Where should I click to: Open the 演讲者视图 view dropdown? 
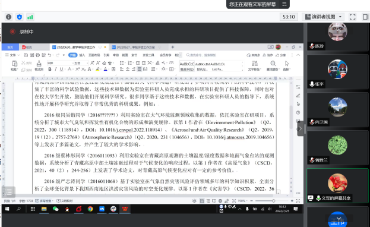[x=323, y=17]
